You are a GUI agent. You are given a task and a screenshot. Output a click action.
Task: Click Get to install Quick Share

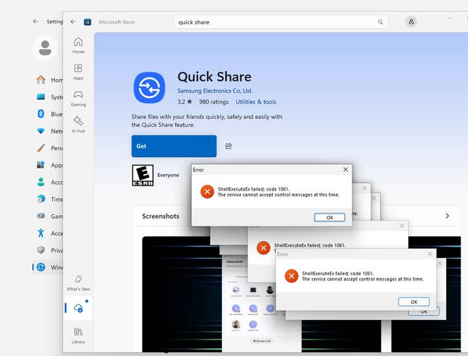(174, 146)
